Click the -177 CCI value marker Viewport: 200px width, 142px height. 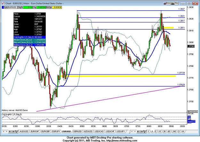[194, 122]
